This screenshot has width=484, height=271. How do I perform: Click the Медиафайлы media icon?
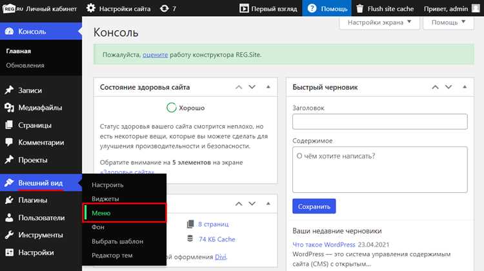click(x=9, y=107)
